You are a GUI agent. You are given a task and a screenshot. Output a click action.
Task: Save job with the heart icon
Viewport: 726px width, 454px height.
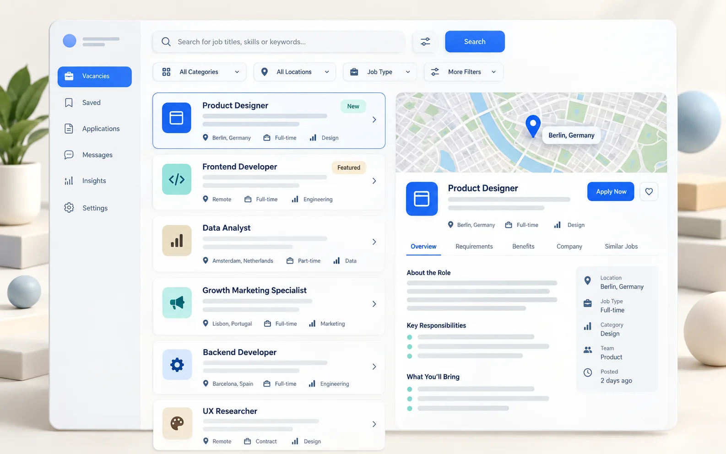pos(649,192)
